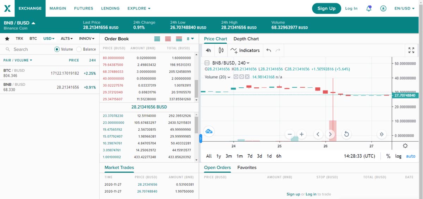Go to FUTURES section
This screenshot has height=199, width=423.
84,8
